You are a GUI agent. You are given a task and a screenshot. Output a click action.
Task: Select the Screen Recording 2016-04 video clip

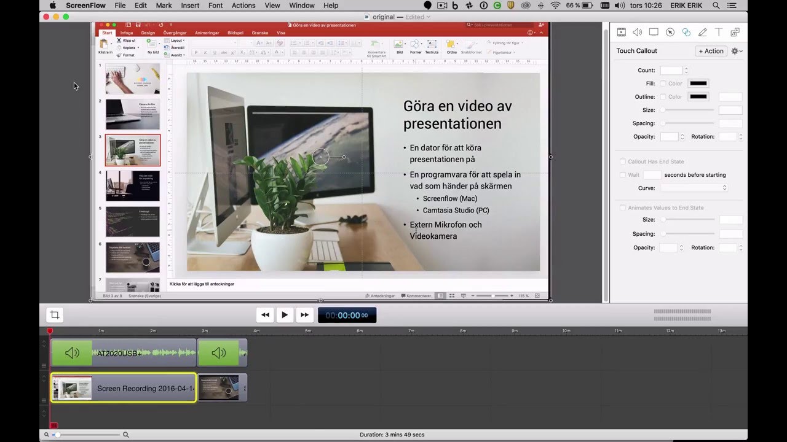124,388
